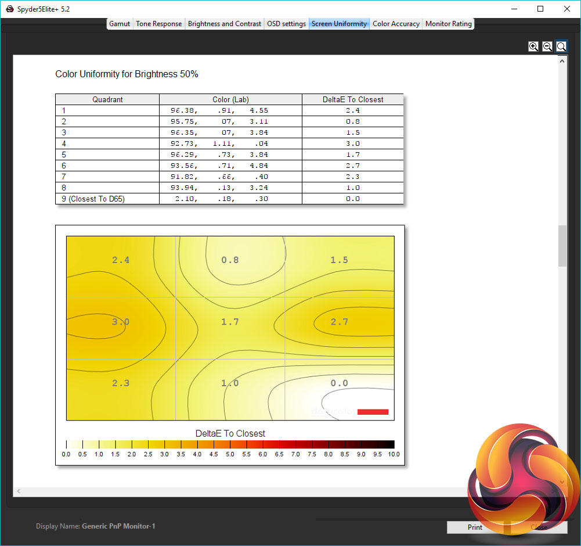The height and width of the screenshot is (546, 581).
Task: Click the Lab value 91.82, .66, .40
Action: coord(219,177)
